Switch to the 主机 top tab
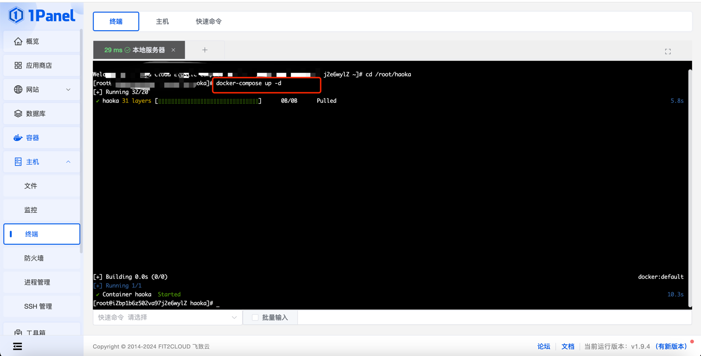 point(162,21)
